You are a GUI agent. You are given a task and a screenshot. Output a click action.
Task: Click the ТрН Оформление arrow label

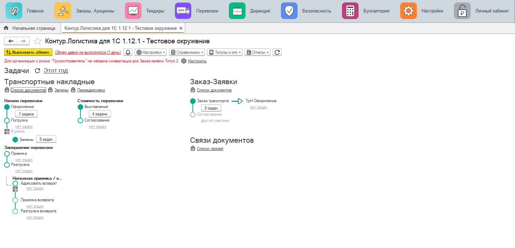261,101
